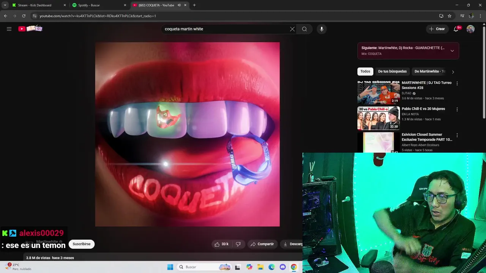This screenshot has width=486, height=273.
Task: Click the Crear button
Action: 437,29
